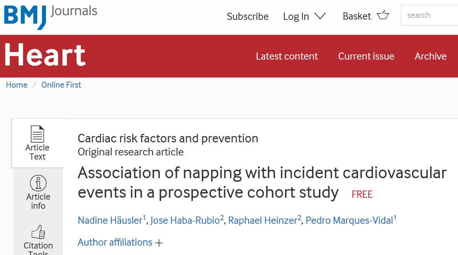Click the Home breadcrumb link
This screenshot has width=458, height=255.
click(x=17, y=85)
